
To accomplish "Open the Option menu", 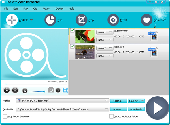I will point(59,9).
